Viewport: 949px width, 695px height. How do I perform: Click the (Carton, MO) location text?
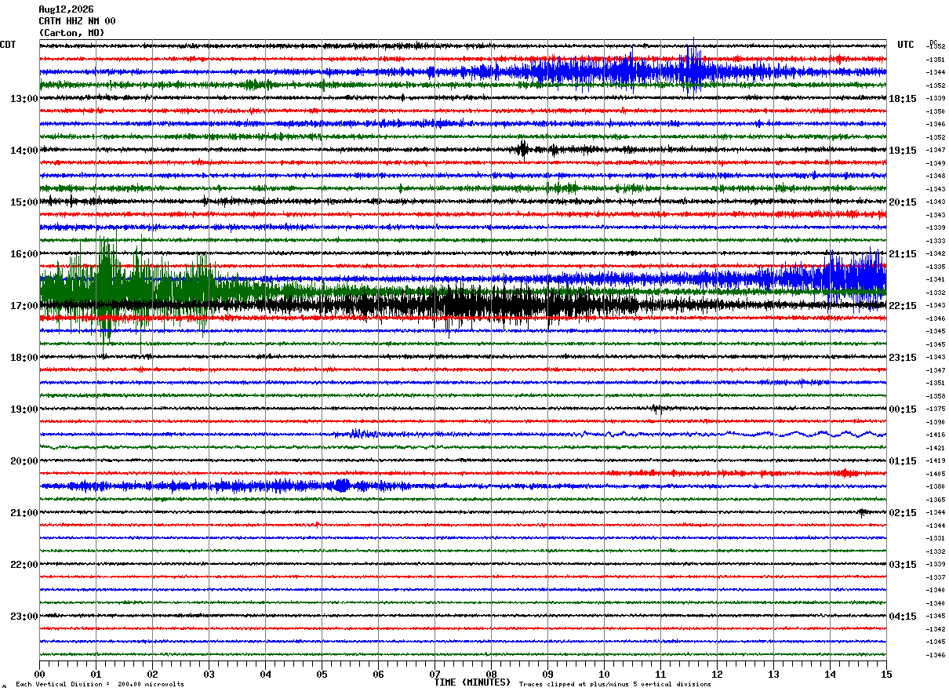tap(71, 33)
